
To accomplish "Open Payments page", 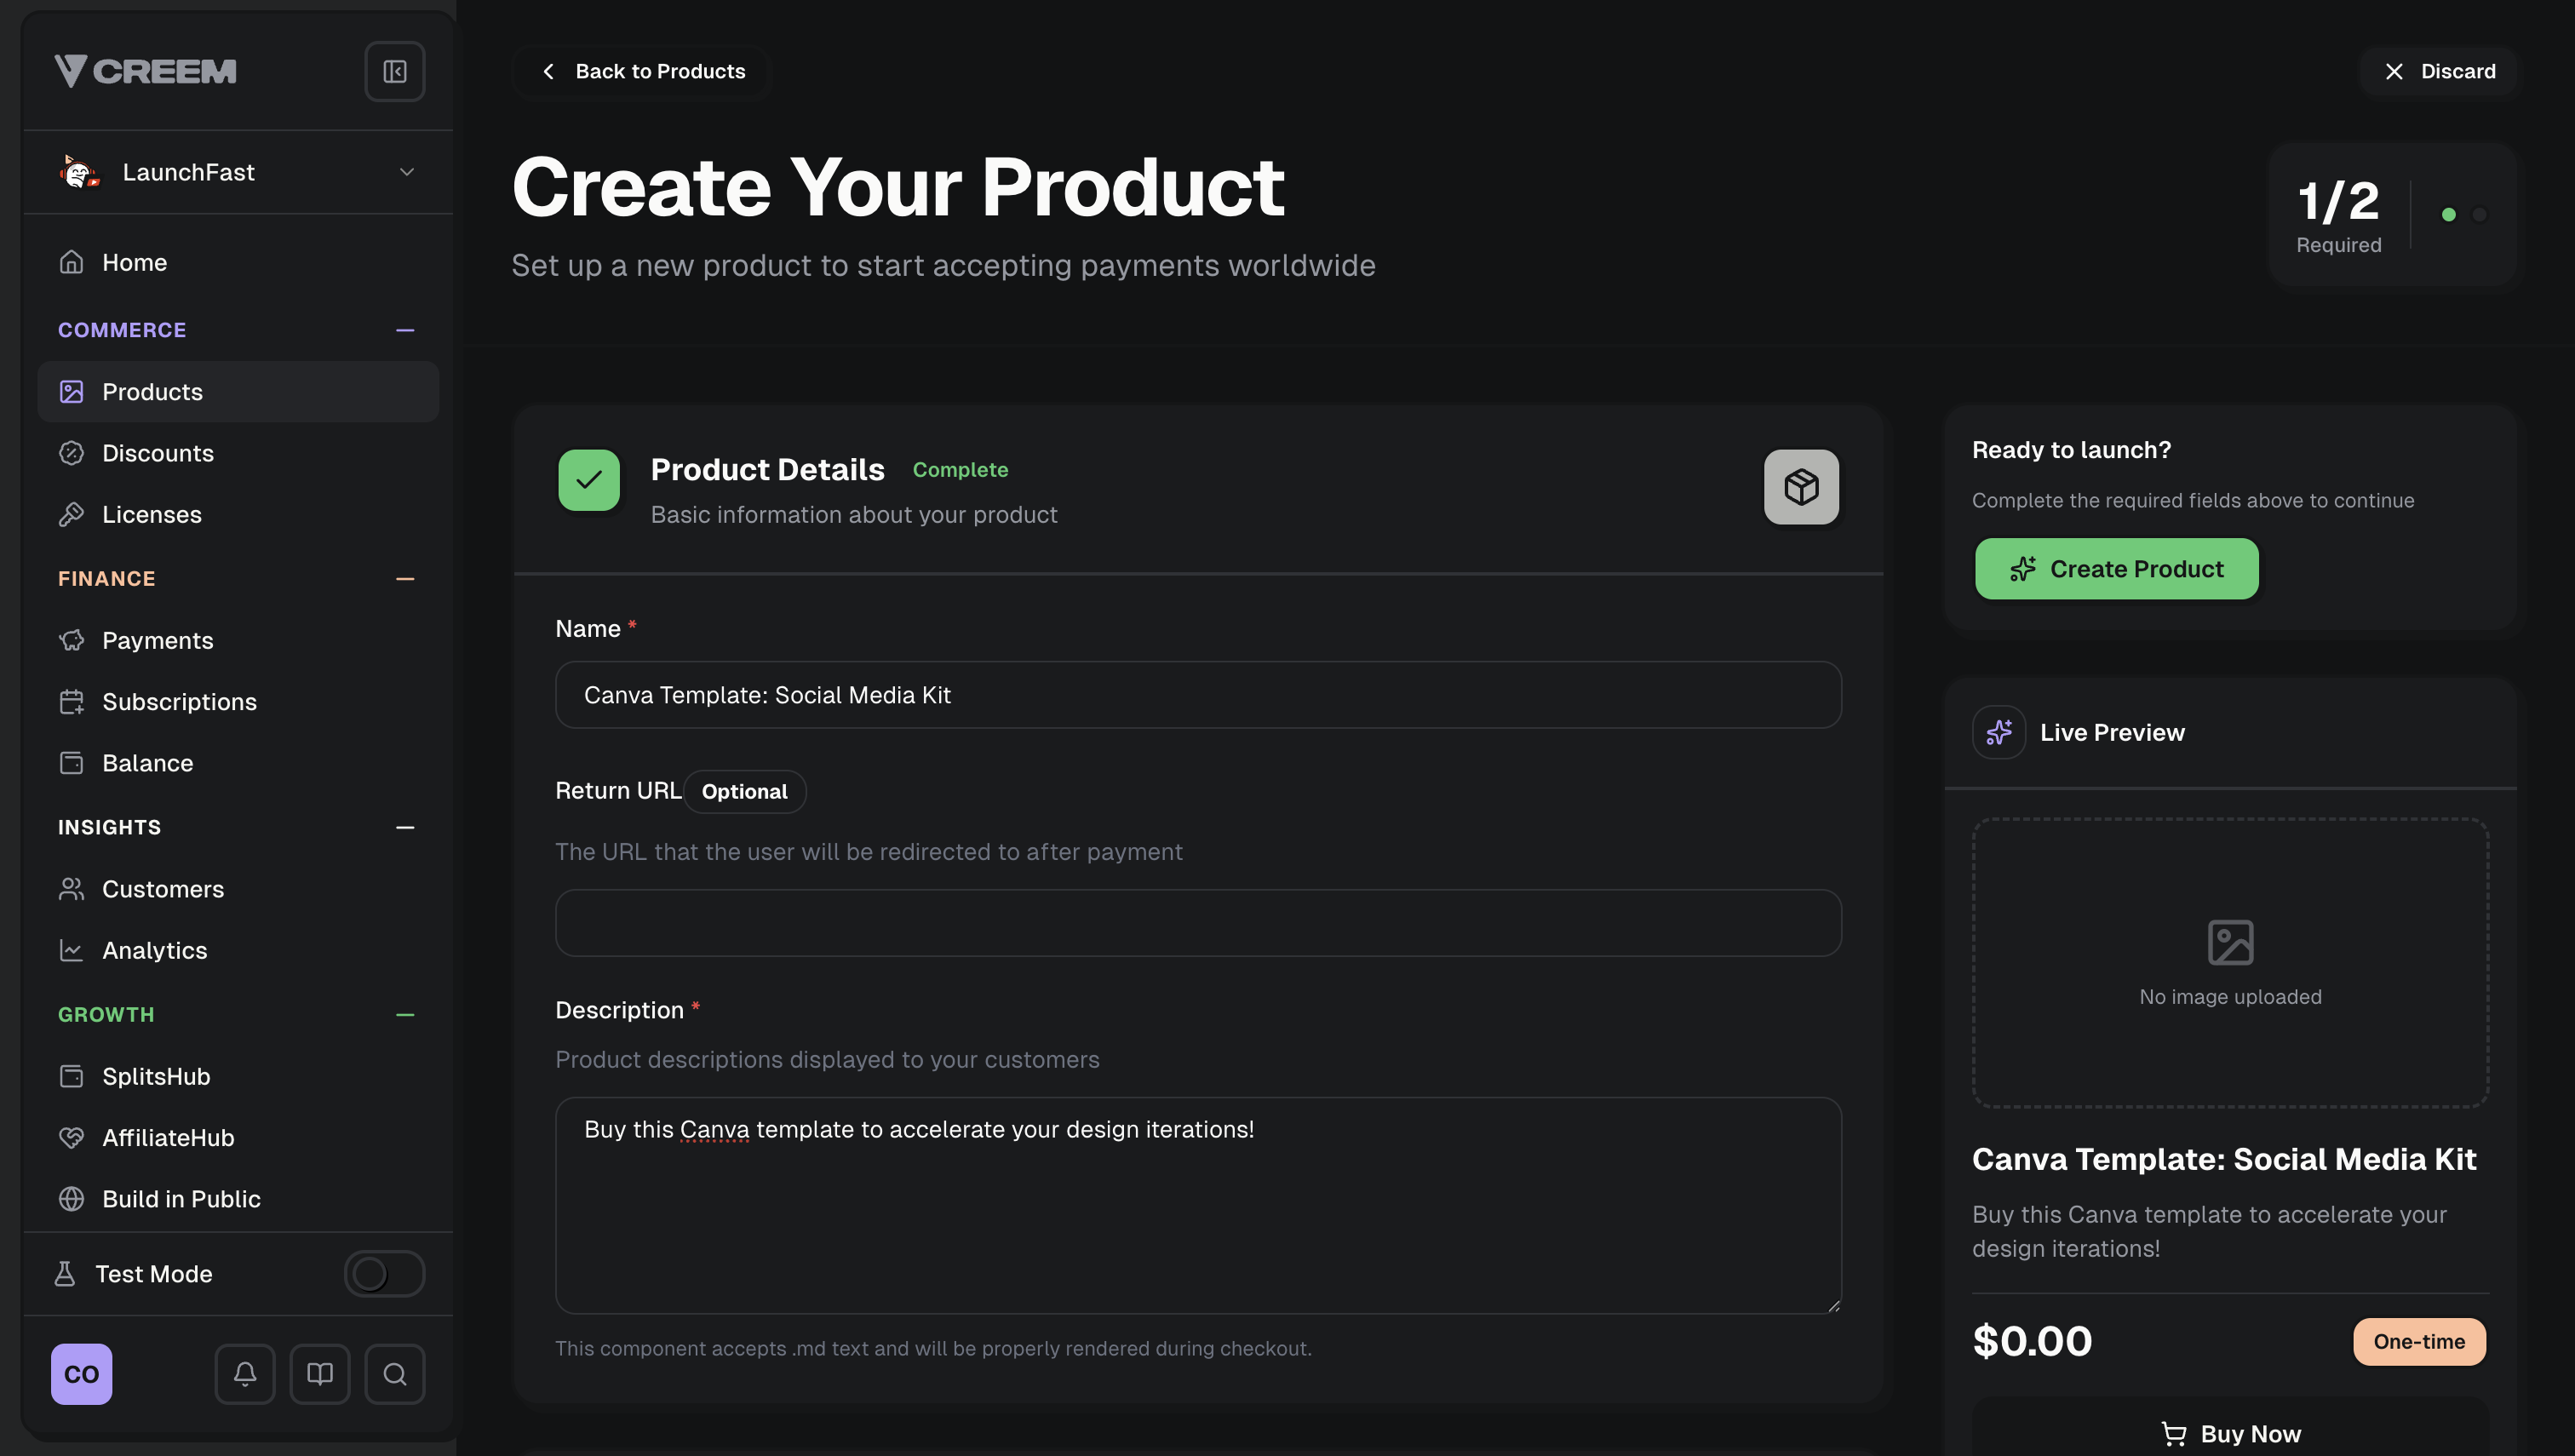I will point(238,640).
